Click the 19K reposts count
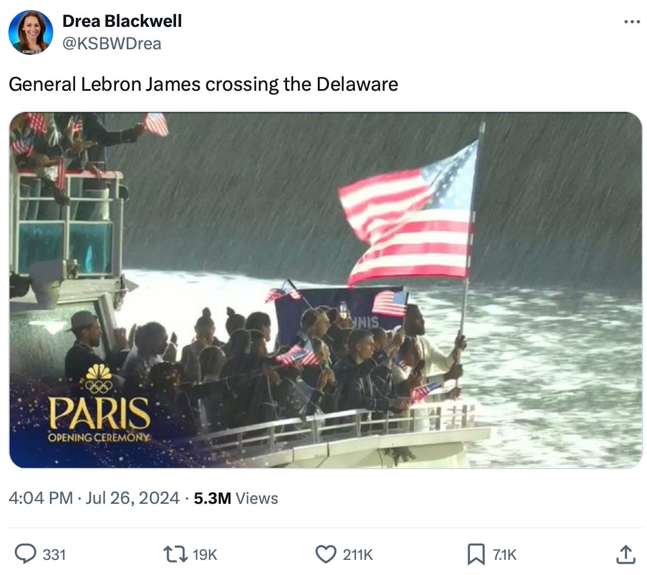This screenshot has width=647, height=575. pos(205,555)
